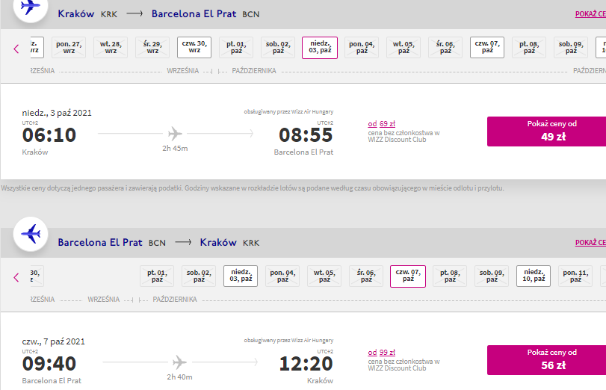Click POKAŻ CE link on Kraków–Barcelona header
This screenshot has height=390, width=606.
pyautogui.click(x=590, y=14)
